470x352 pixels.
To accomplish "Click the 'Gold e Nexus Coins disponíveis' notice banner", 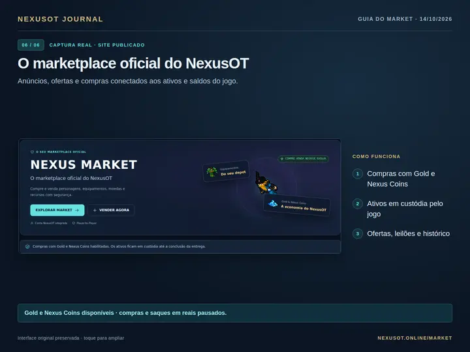I will [235, 313].
